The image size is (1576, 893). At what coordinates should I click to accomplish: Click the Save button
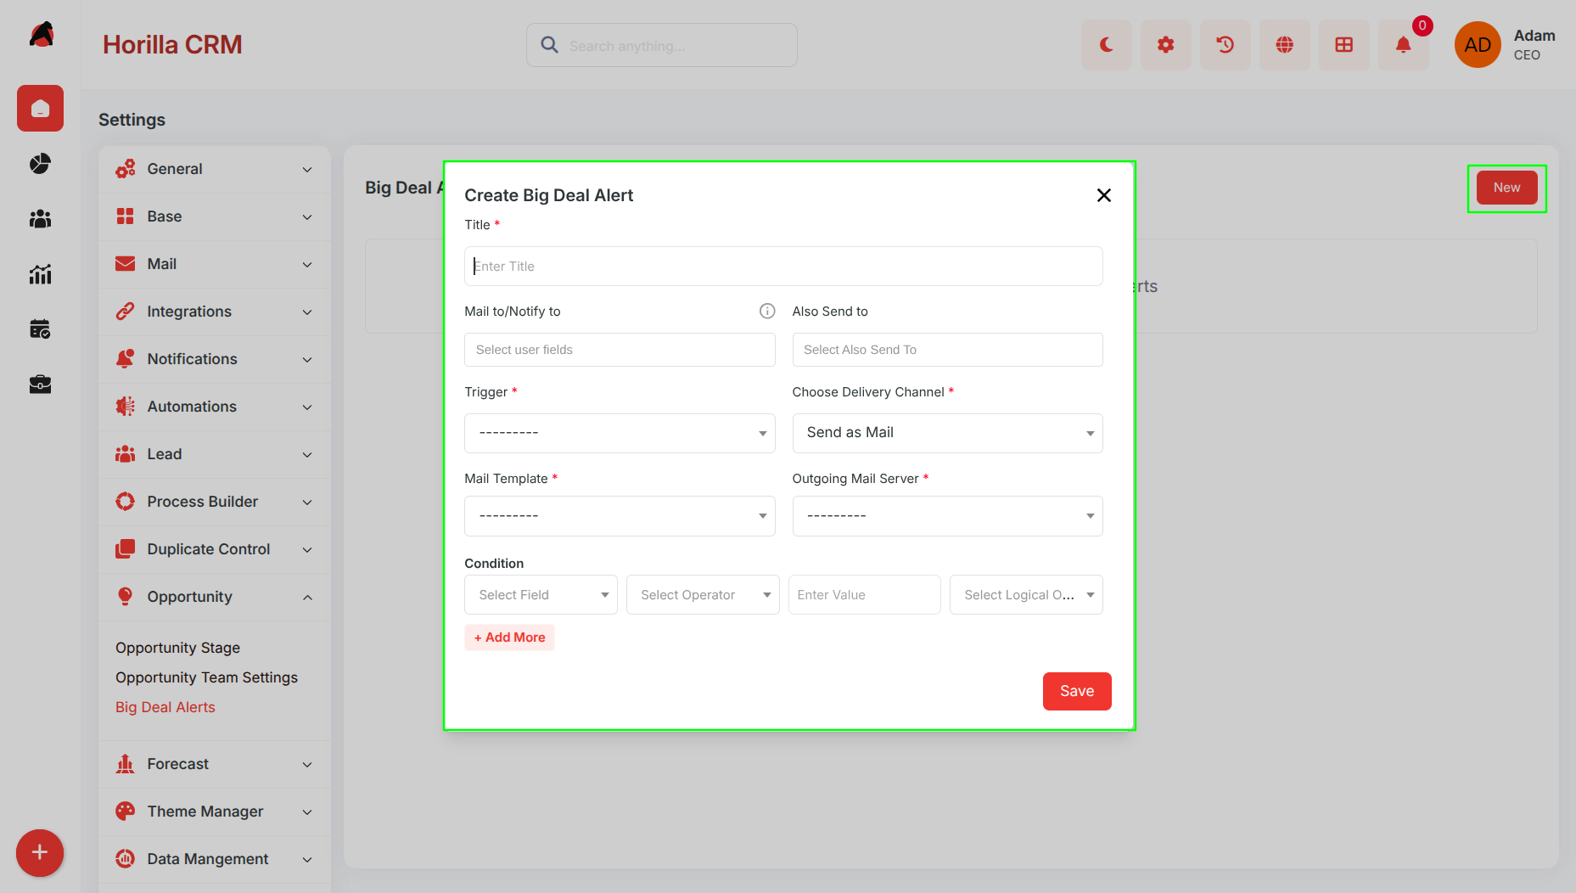[x=1077, y=691]
